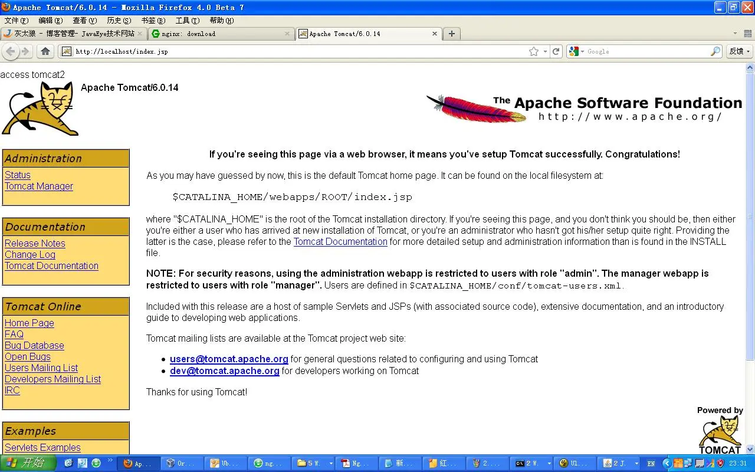Open the 书签 (Bookmarks) menu
The image size is (755, 472).
[x=153, y=21]
